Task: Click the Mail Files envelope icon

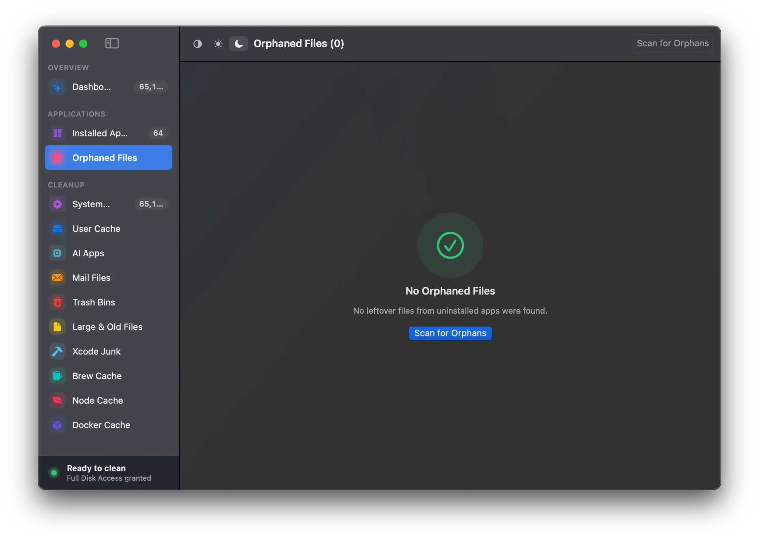Action: pos(57,278)
